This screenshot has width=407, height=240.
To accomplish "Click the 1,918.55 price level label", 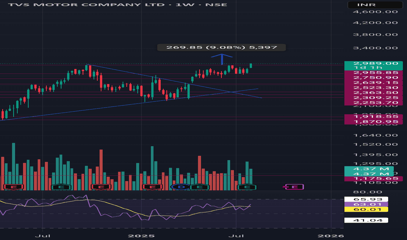I will pos(373,117).
